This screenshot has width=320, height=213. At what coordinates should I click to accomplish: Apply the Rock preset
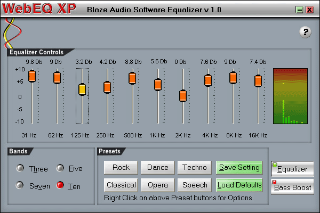(x=121, y=168)
